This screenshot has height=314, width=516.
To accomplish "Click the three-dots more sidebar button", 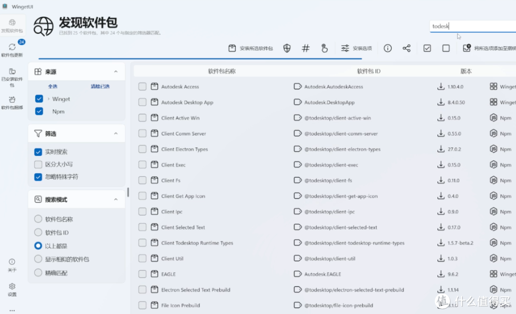I will 12,310.
